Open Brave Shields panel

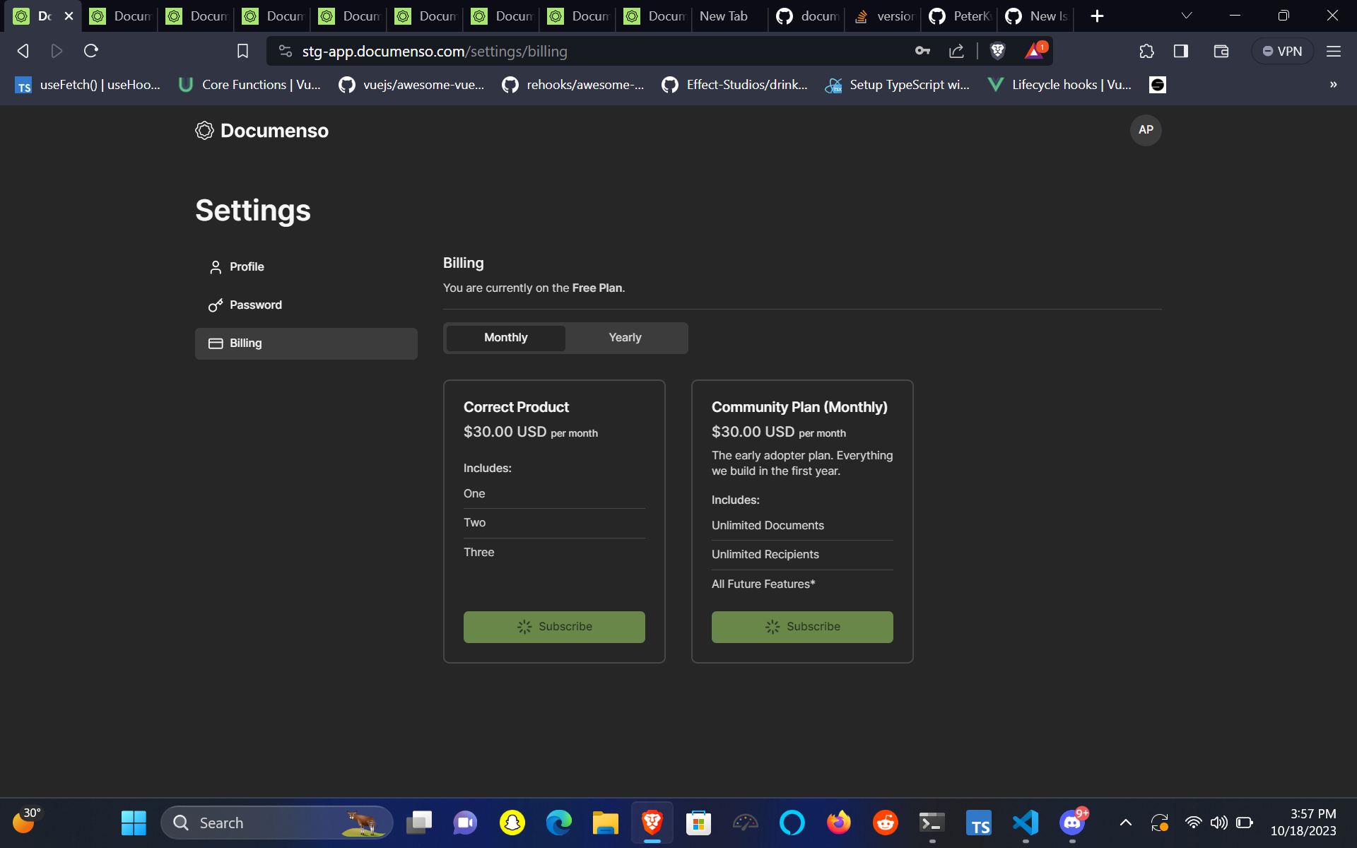point(997,51)
